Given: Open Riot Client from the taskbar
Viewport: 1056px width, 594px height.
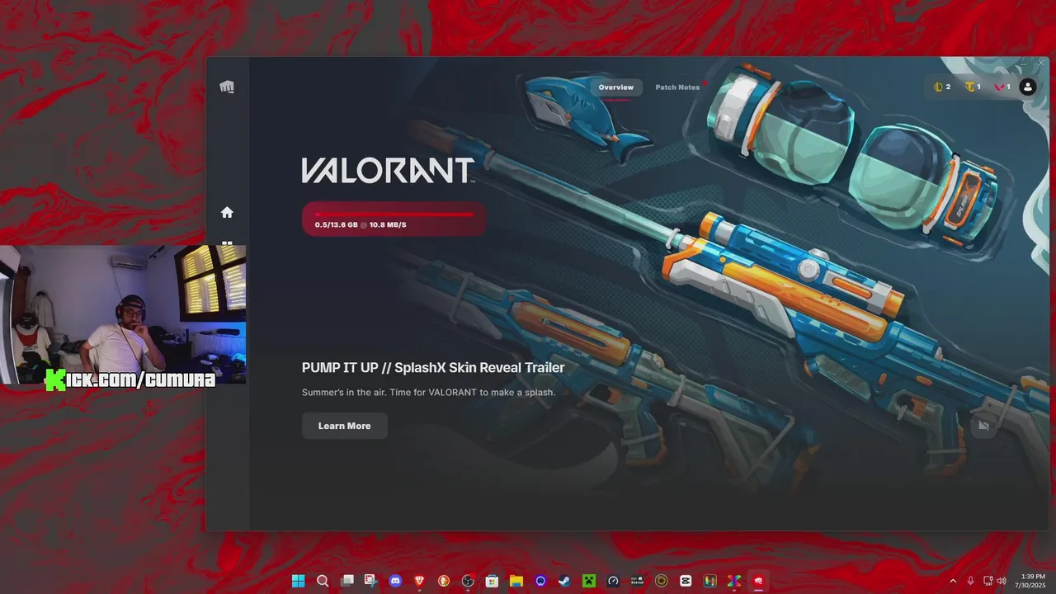Looking at the screenshot, I should click(x=758, y=581).
